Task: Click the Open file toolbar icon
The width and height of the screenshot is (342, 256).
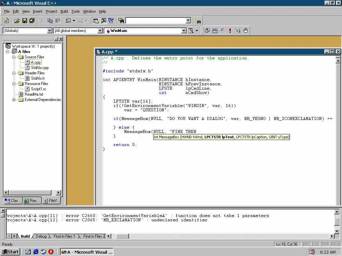Action: coord(17,21)
